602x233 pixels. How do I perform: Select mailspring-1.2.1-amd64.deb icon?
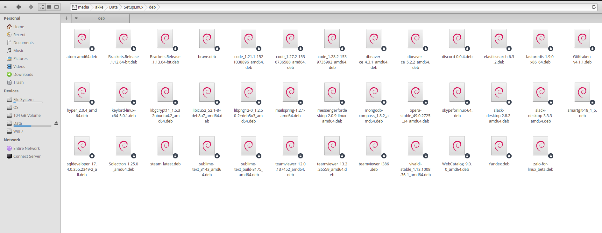[290, 93]
